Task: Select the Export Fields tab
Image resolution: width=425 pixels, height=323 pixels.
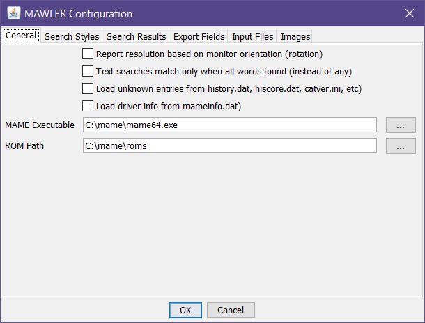Action: [x=199, y=37]
